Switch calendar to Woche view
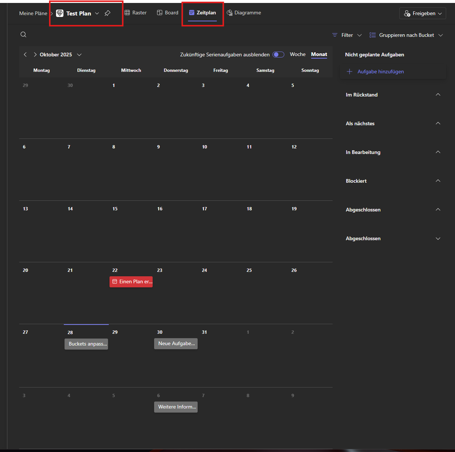 (298, 54)
